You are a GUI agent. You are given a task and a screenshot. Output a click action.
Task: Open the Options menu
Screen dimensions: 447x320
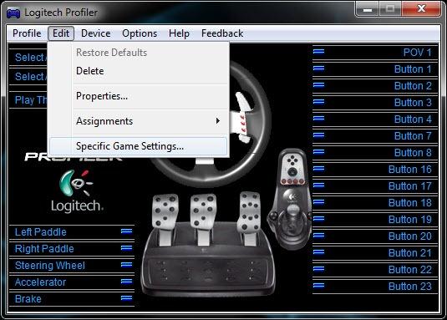tap(140, 33)
